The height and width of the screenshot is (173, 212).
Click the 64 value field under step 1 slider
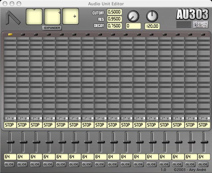pos(10,157)
